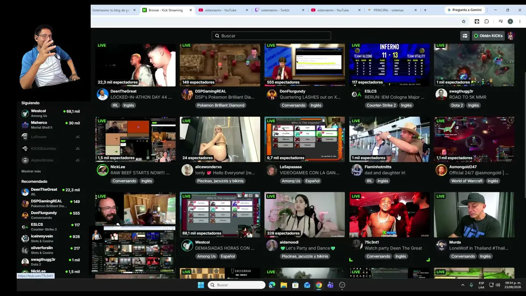
Task: Click the microphone icon in the system tray
Action: point(471,285)
